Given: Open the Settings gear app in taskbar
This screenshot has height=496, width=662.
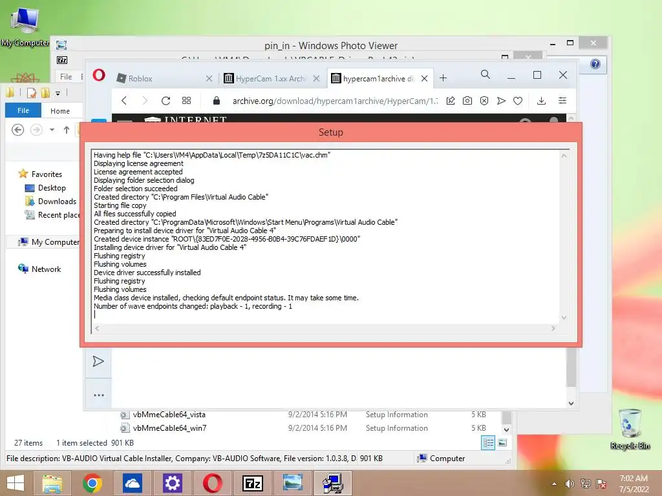Looking at the screenshot, I should (x=172, y=483).
